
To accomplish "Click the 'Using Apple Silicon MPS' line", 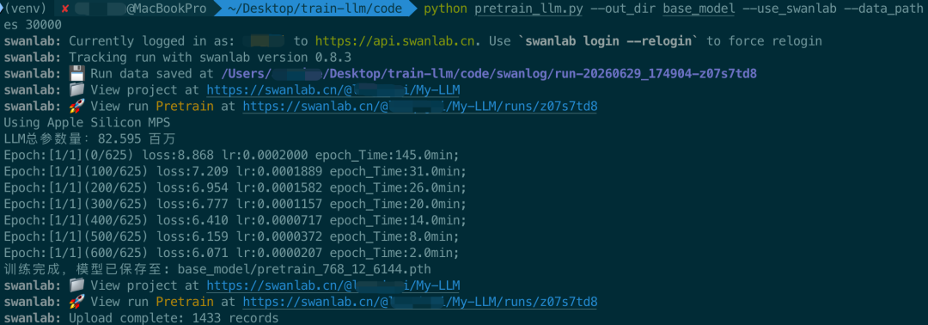I will tap(87, 123).
